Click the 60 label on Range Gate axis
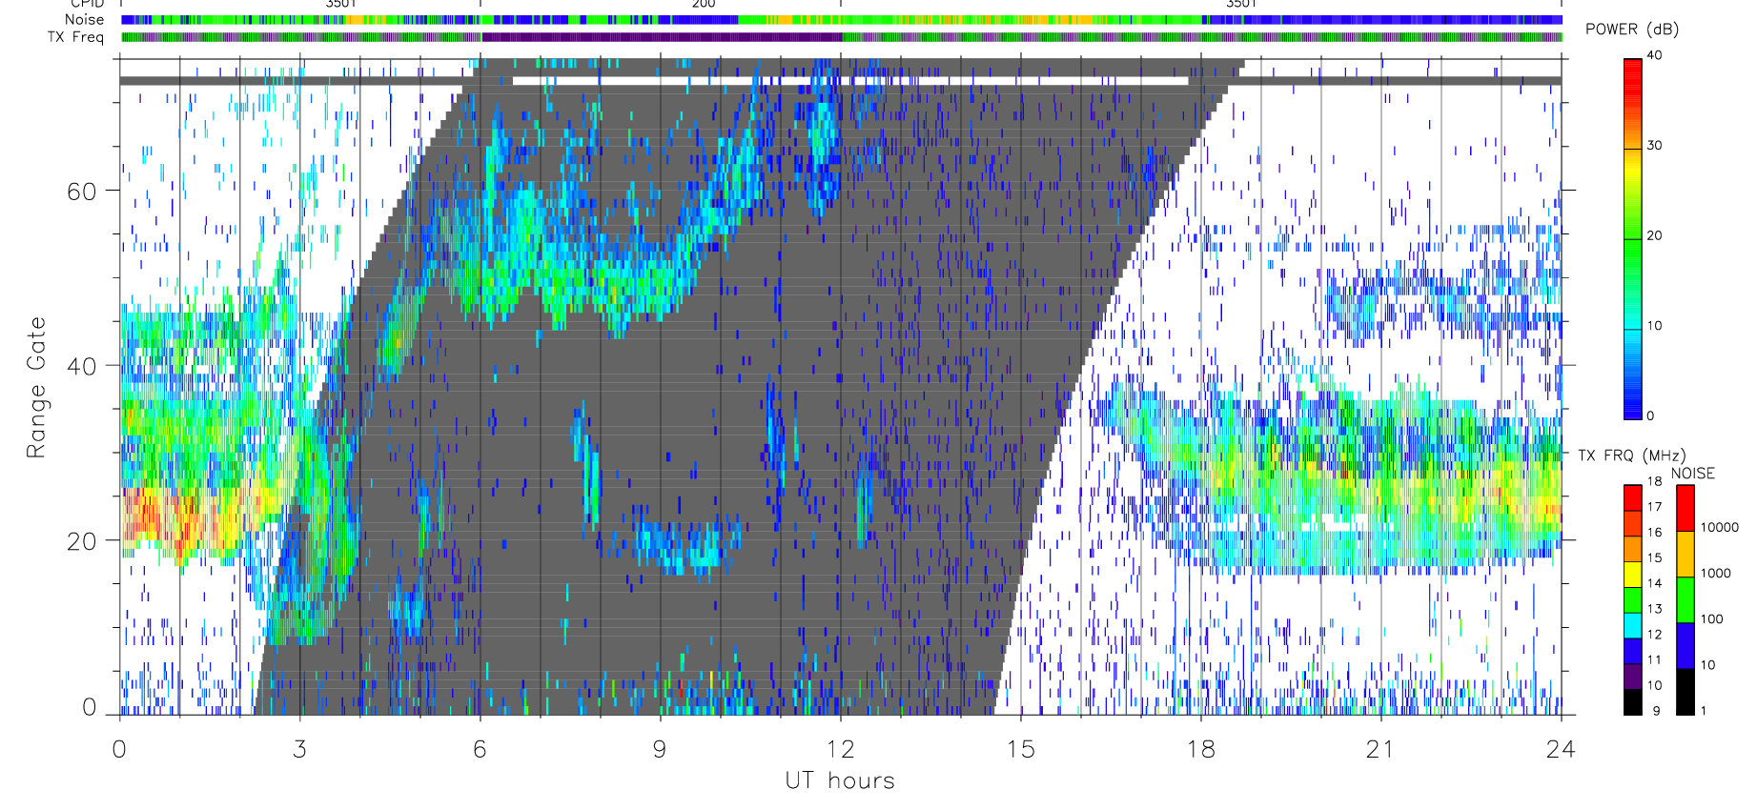Viewport: 1757px width, 810px height. [x=82, y=192]
